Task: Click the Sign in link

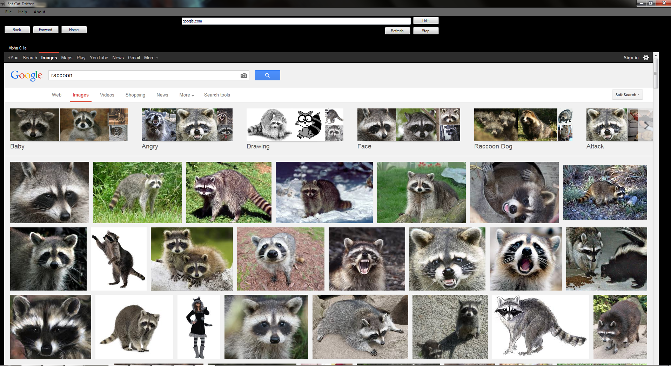Action: (x=631, y=58)
